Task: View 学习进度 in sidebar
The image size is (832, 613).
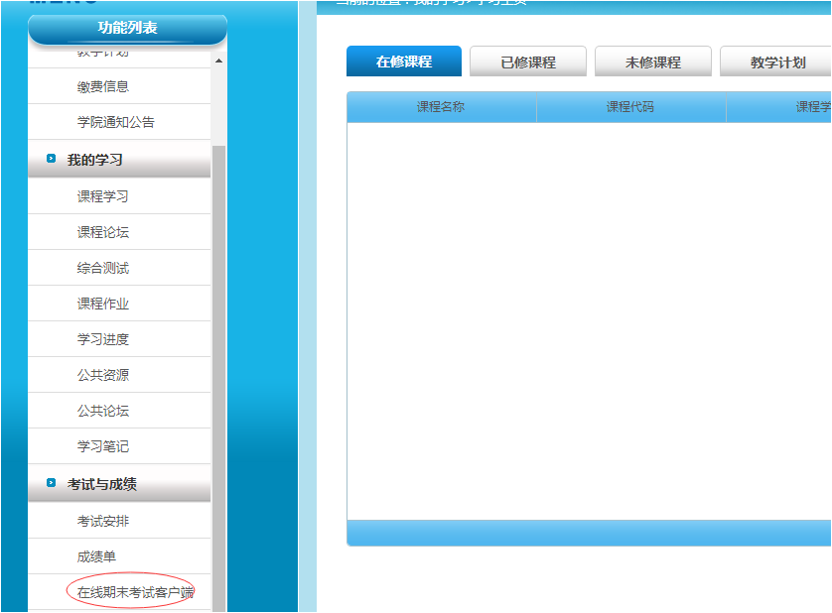Action: point(103,339)
